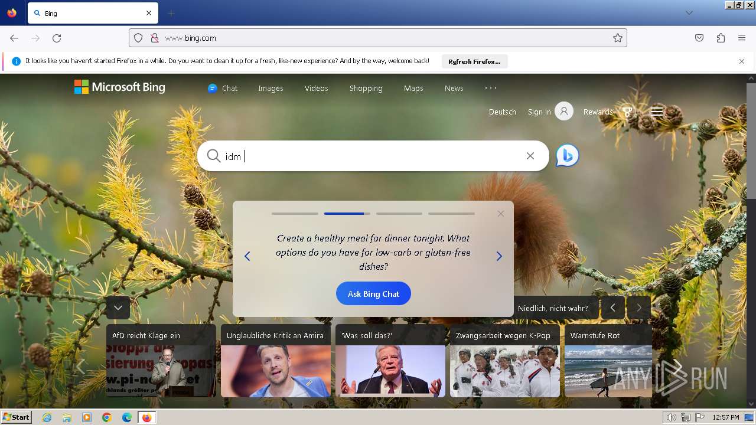The width and height of the screenshot is (756, 425).
Task: Launch Chrome from the taskbar
Action: [x=107, y=417]
